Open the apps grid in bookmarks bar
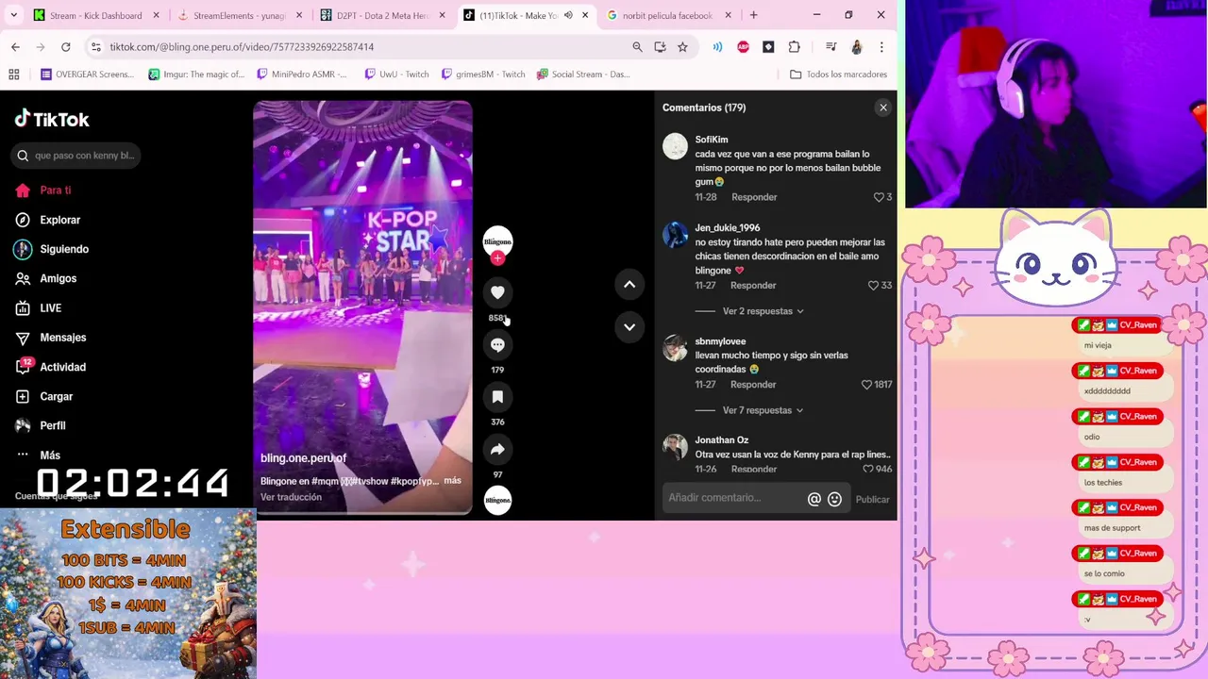 tap(14, 75)
